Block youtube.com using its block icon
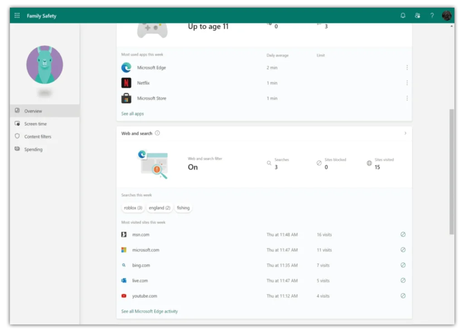This screenshot has height=332, width=464. pyautogui.click(x=403, y=296)
